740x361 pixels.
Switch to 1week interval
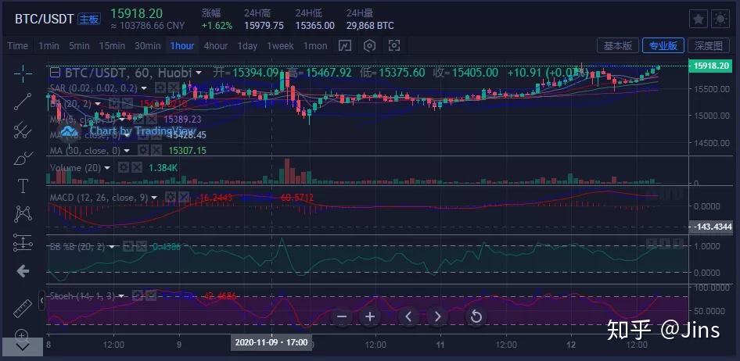(280, 46)
